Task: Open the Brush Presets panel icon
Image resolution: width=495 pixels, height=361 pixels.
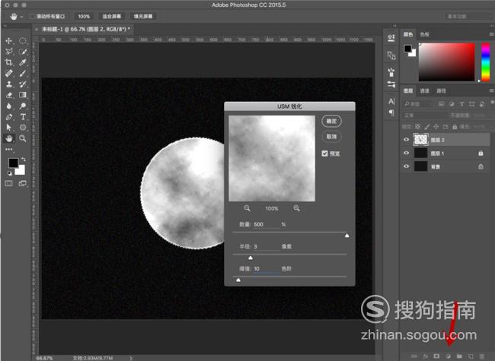Action: 391,72
